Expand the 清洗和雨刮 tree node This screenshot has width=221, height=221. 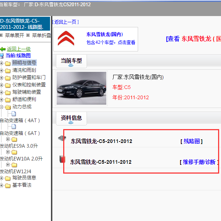click(1, 70)
